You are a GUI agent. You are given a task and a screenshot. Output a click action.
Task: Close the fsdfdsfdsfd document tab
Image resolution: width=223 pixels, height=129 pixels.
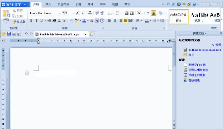click(85, 34)
